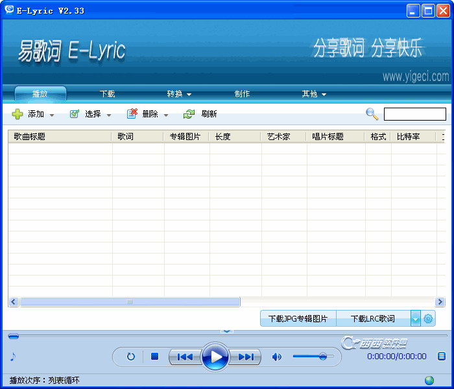This screenshot has height=389, width=454.
Task: Click the 下载JPG专辑图片 button
Action: (298, 319)
